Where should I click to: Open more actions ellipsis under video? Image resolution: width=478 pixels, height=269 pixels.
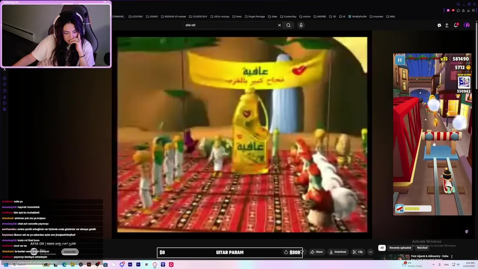click(x=370, y=252)
